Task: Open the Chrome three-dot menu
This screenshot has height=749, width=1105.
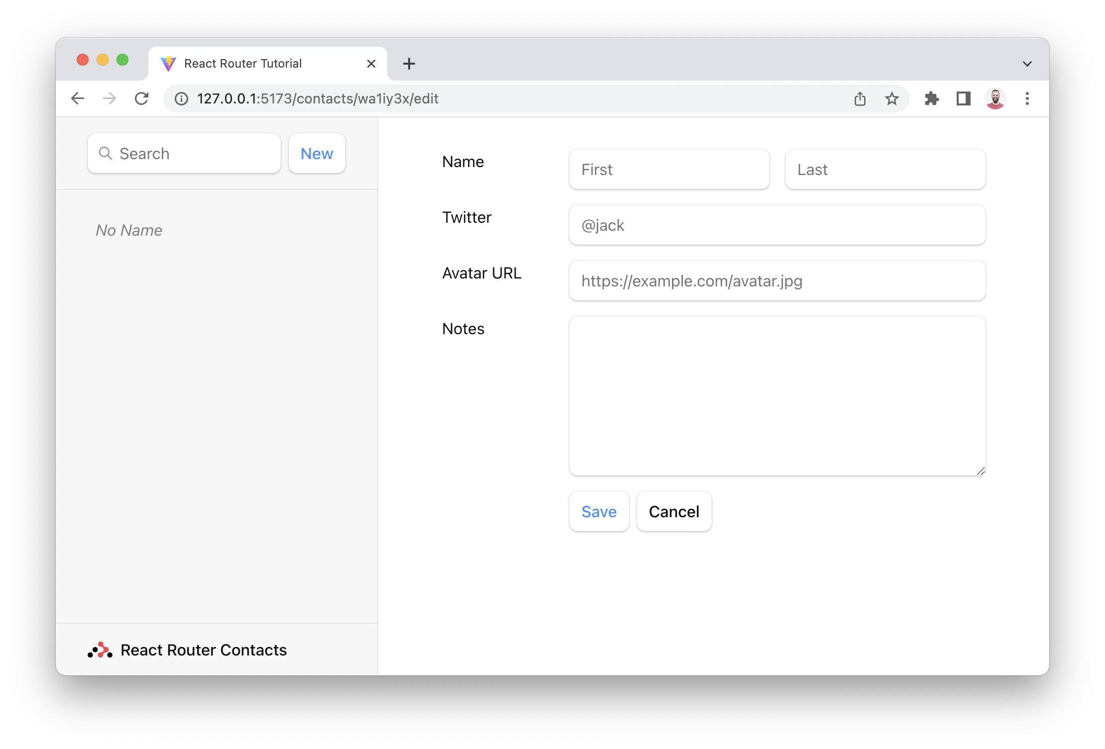Action: tap(1027, 98)
